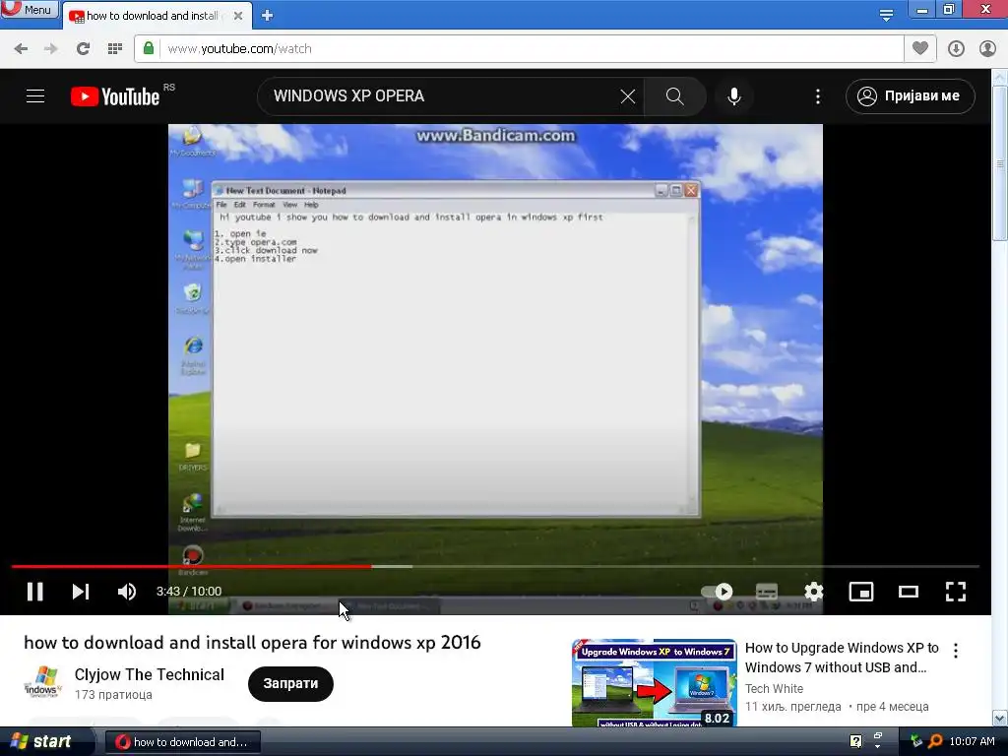
Task: Open the Opera Menu button
Action: click(x=29, y=9)
